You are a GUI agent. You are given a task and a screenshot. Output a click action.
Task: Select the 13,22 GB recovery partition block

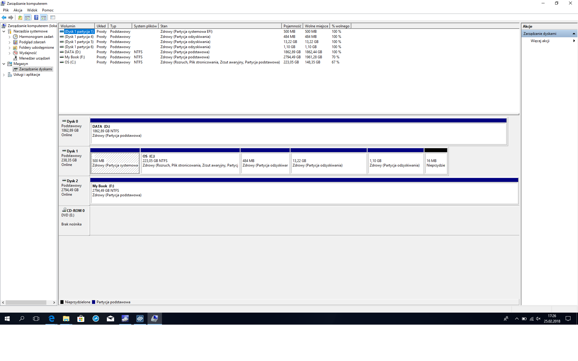(x=329, y=161)
